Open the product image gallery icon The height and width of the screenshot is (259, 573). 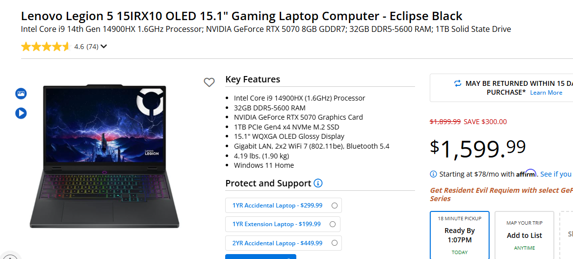pyautogui.click(x=21, y=93)
